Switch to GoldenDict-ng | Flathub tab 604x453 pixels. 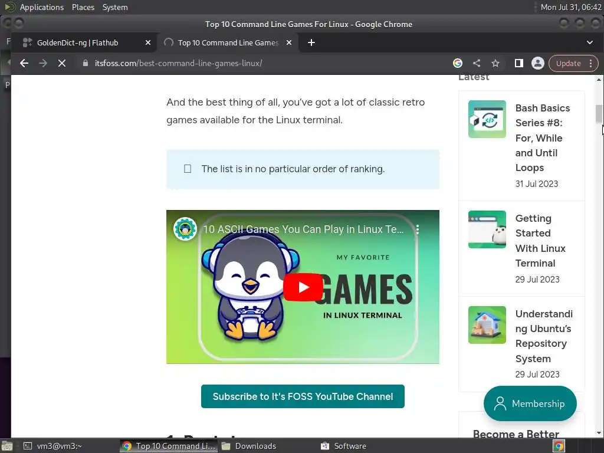click(x=77, y=42)
